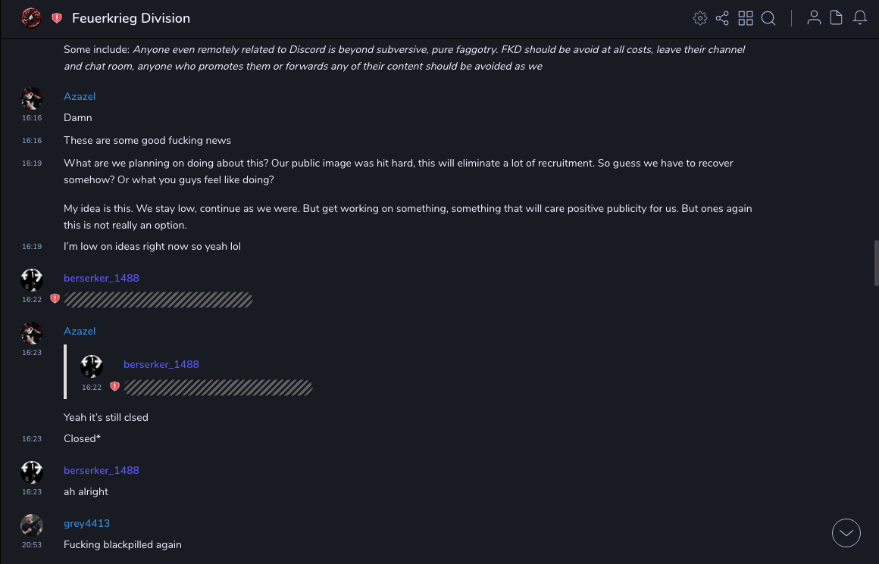This screenshot has width=879, height=564.
Task: Click the document files icon
Action: click(837, 18)
